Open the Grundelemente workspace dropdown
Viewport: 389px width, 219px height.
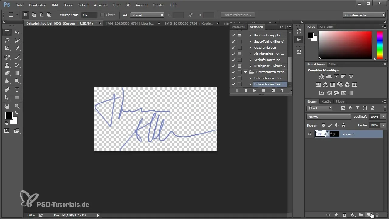pos(364,15)
